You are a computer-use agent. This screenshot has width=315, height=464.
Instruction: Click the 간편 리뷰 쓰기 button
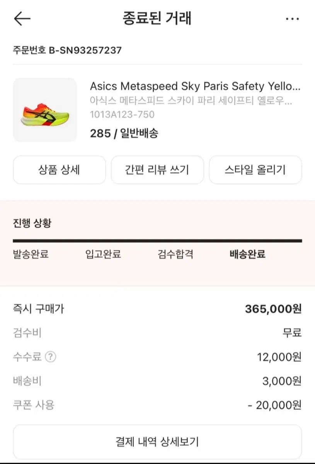point(157,170)
